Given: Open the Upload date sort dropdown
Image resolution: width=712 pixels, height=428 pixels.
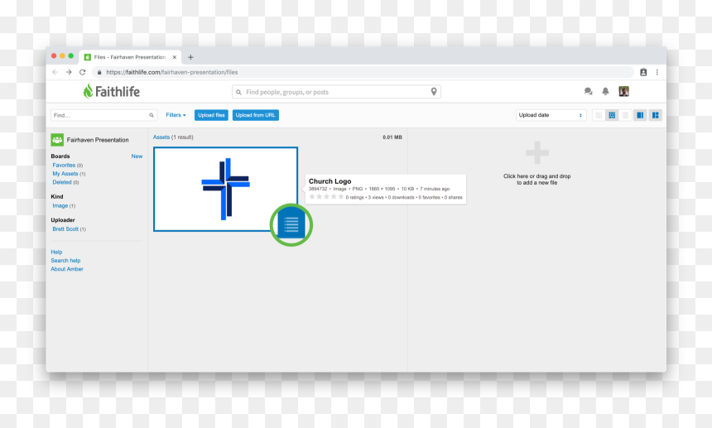Looking at the screenshot, I should (551, 115).
